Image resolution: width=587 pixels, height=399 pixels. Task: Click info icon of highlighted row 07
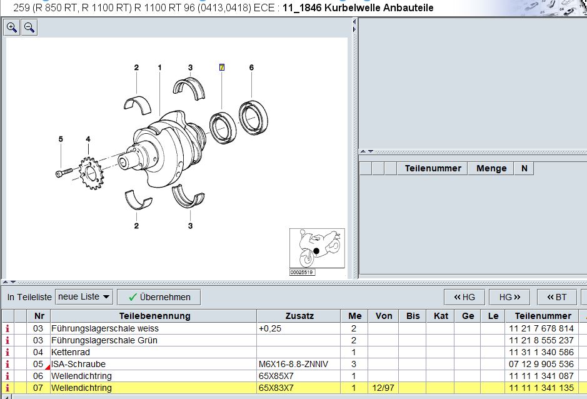click(8, 388)
